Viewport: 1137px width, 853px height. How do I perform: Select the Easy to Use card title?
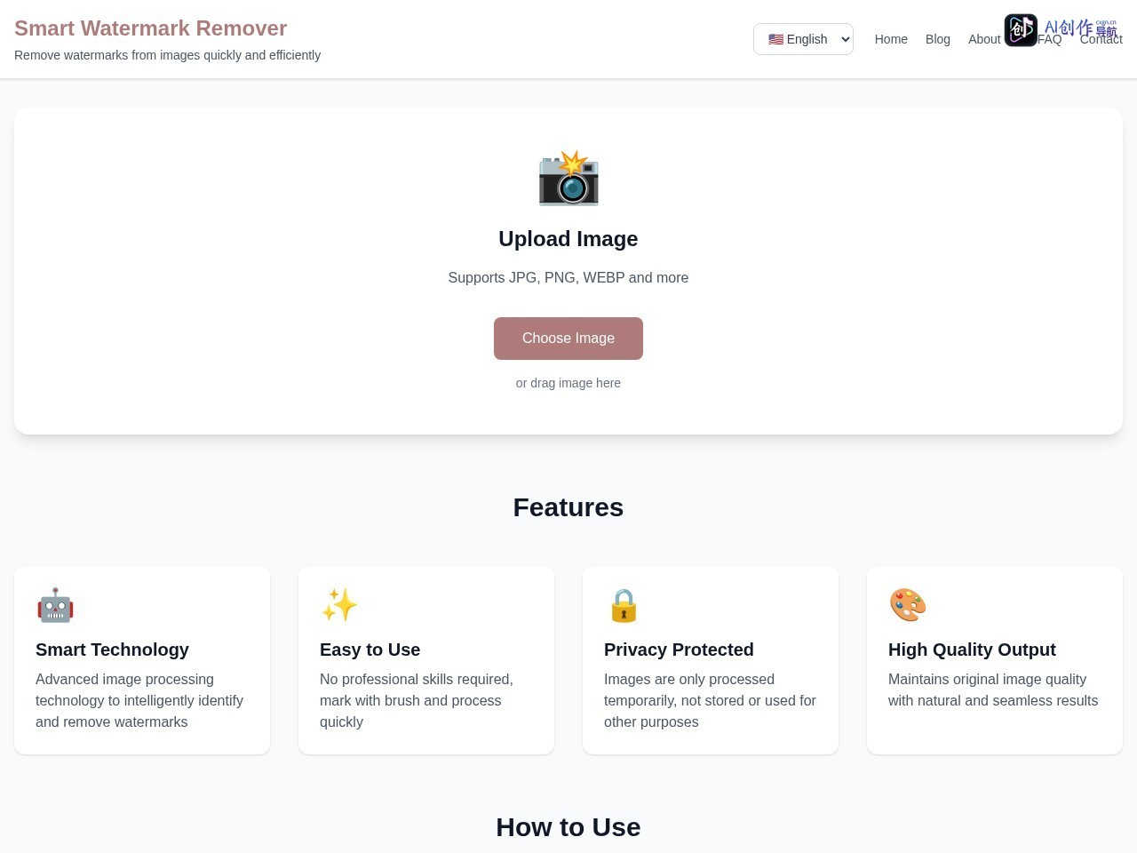[370, 650]
